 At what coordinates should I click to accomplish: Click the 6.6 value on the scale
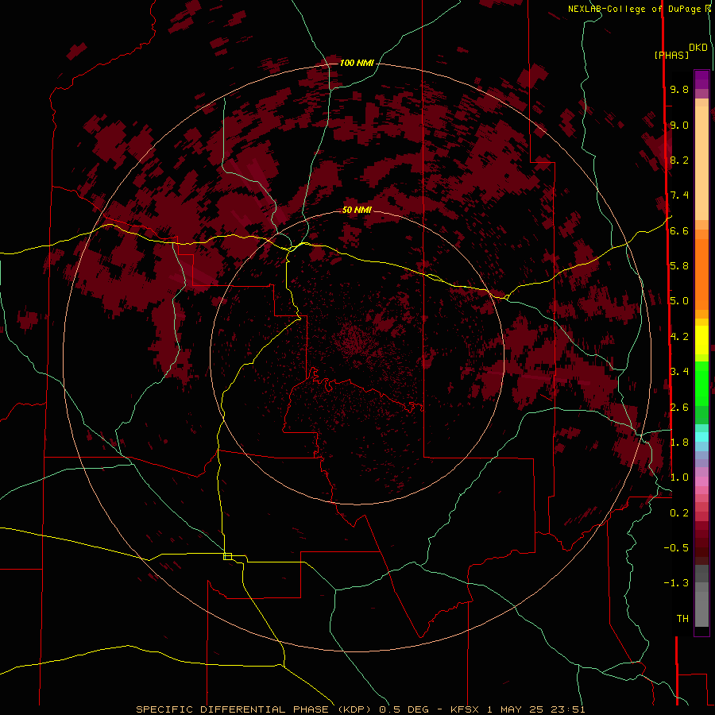(x=679, y=230)
